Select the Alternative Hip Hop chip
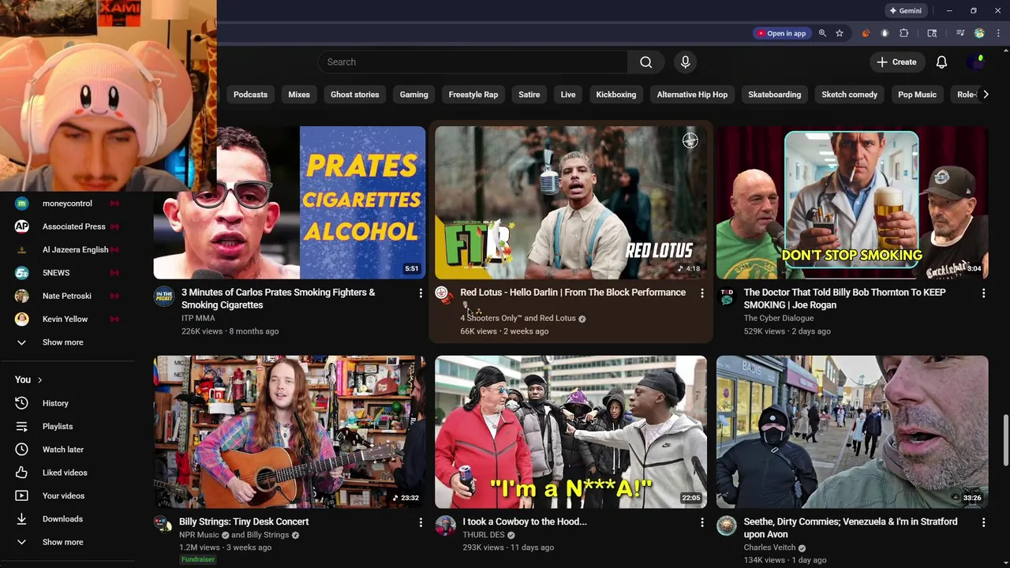Image resolution: width=1010 pixels, height=568 pixels. point(692,95)
